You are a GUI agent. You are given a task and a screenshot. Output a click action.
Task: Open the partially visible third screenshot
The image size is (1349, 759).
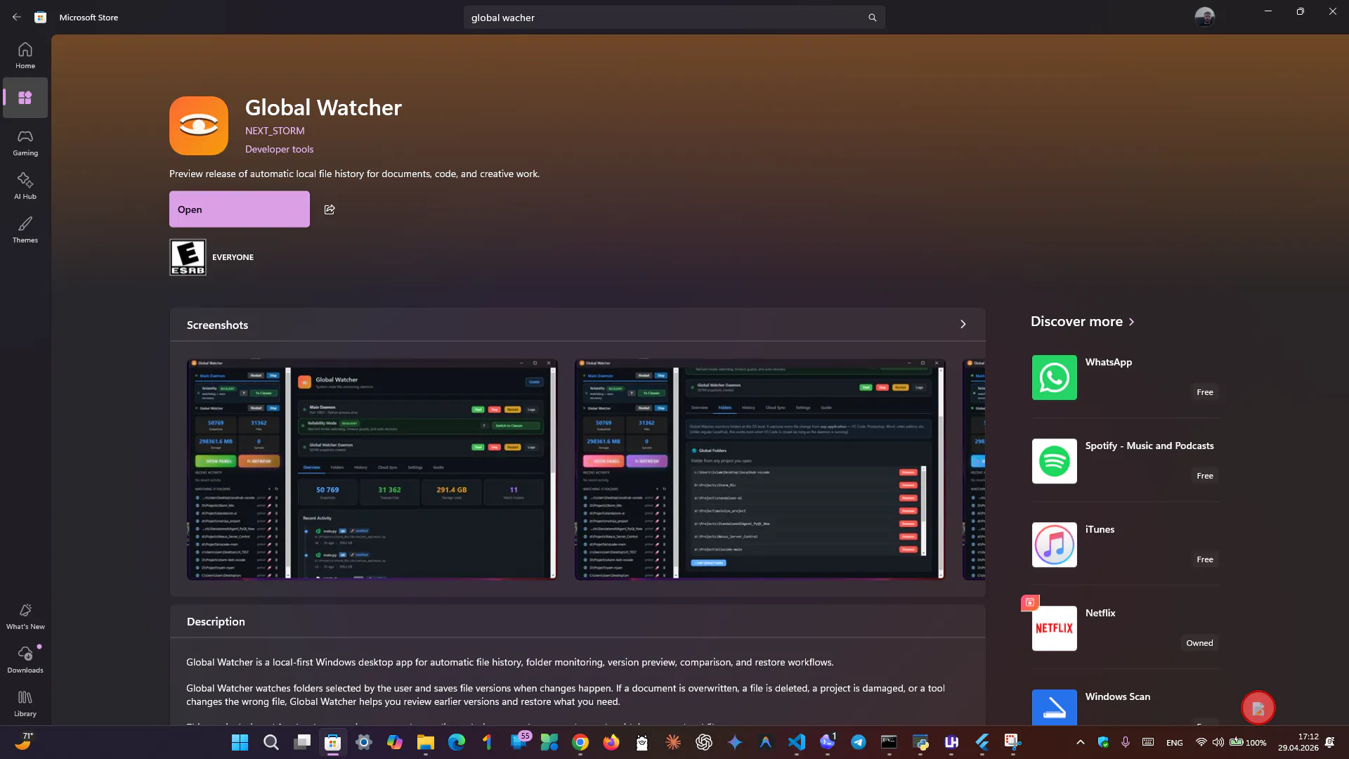click(974, 469)
